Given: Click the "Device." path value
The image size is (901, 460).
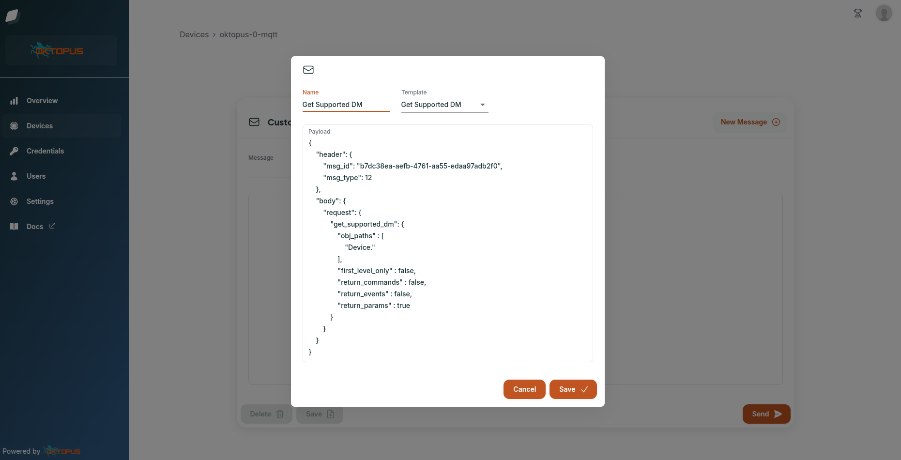Looking at the screenshot, I should (360, 247).
